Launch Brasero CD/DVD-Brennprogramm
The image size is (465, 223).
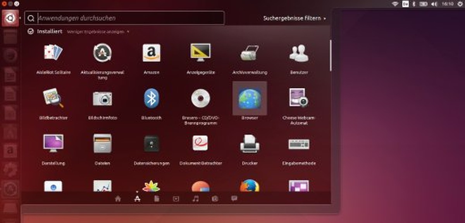200,98
